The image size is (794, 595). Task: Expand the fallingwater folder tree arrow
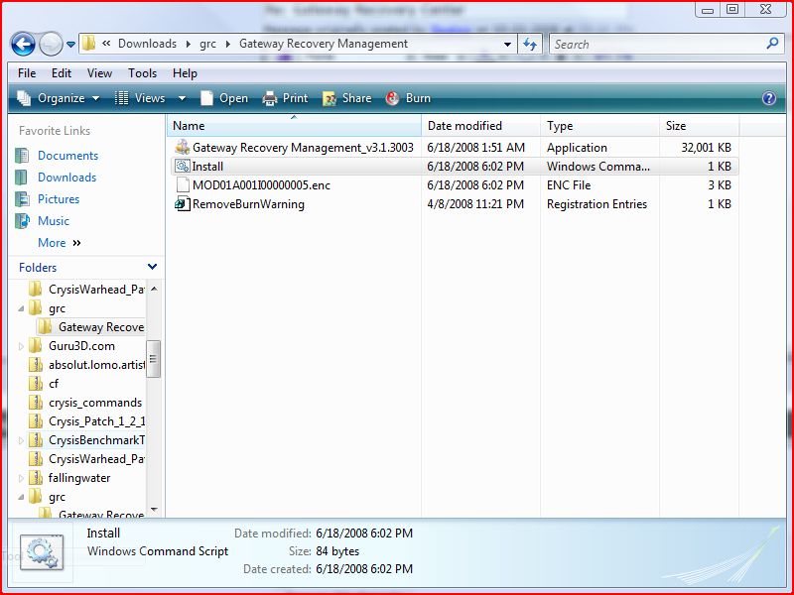[21, 478]
